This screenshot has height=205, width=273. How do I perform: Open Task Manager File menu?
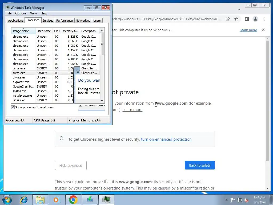tap(9, 13)
